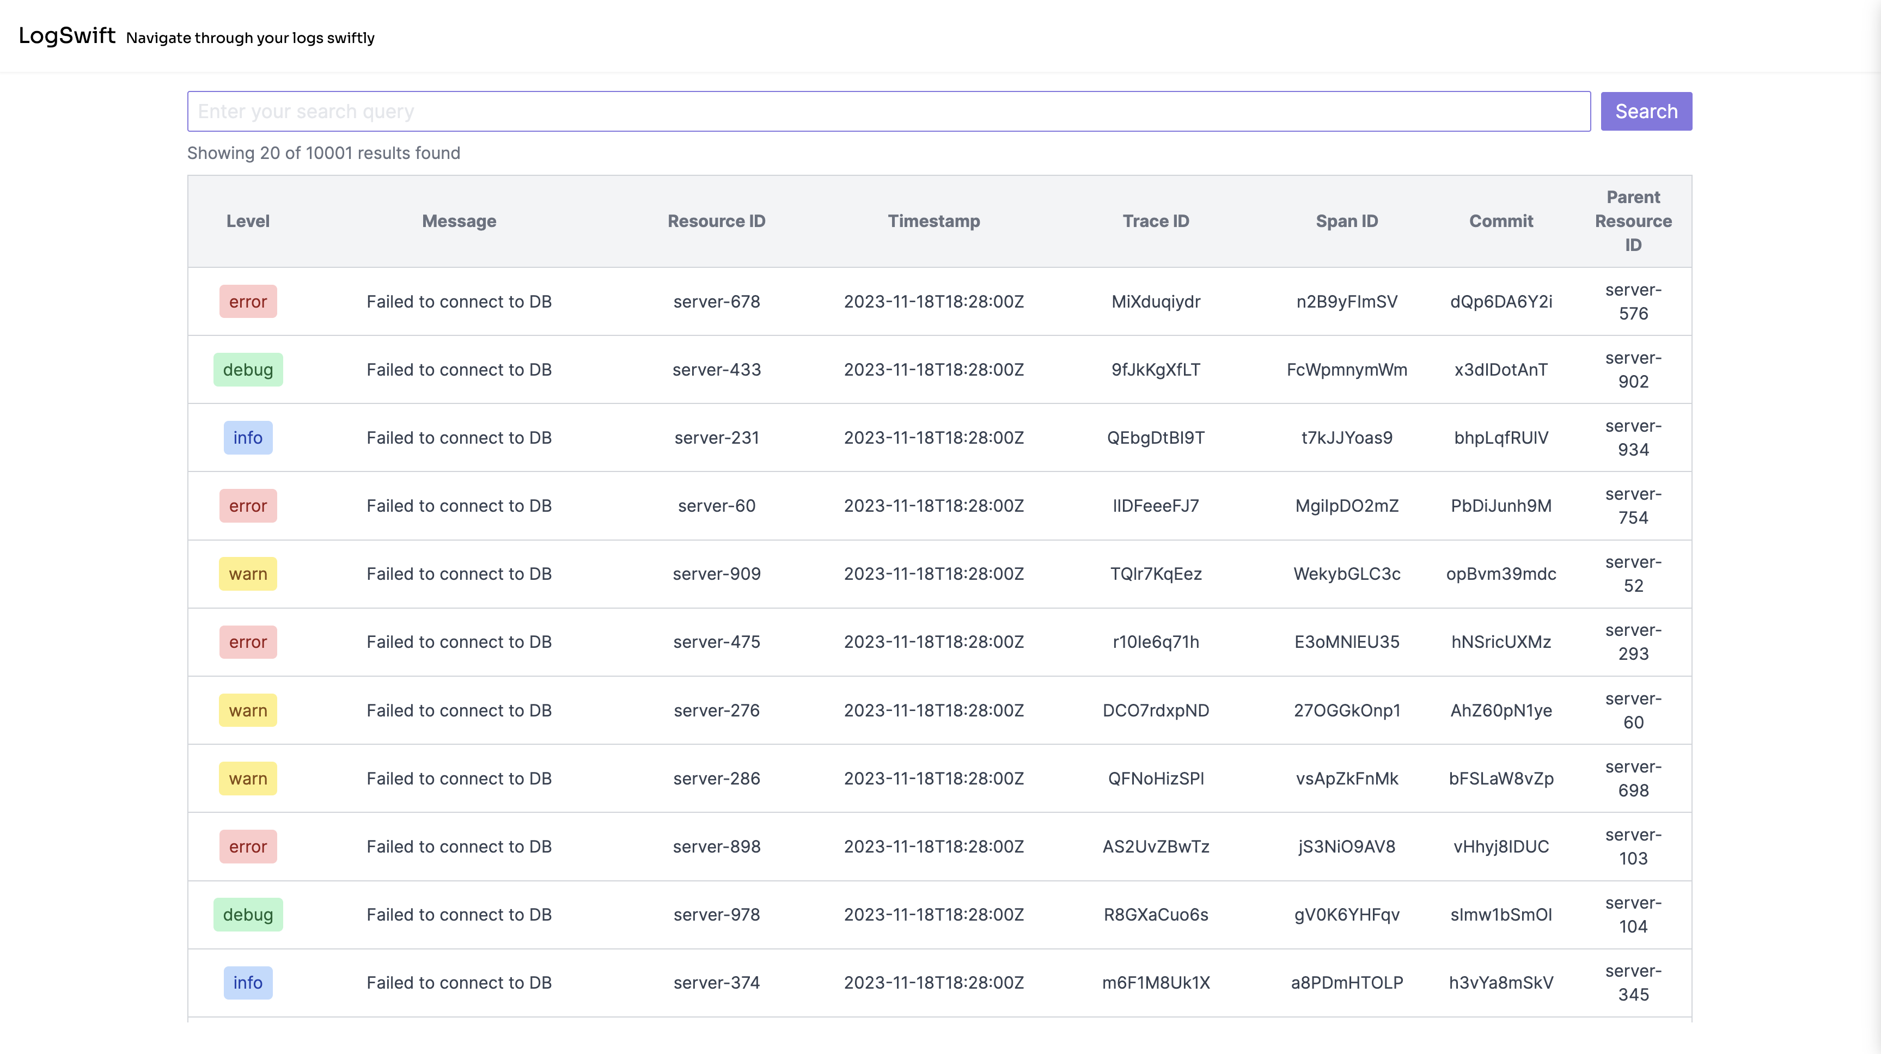1881x1054 pixels.
Task: Select span ID WekybGLC3c
Action: pyautogui.click(x=1347, y=574)
